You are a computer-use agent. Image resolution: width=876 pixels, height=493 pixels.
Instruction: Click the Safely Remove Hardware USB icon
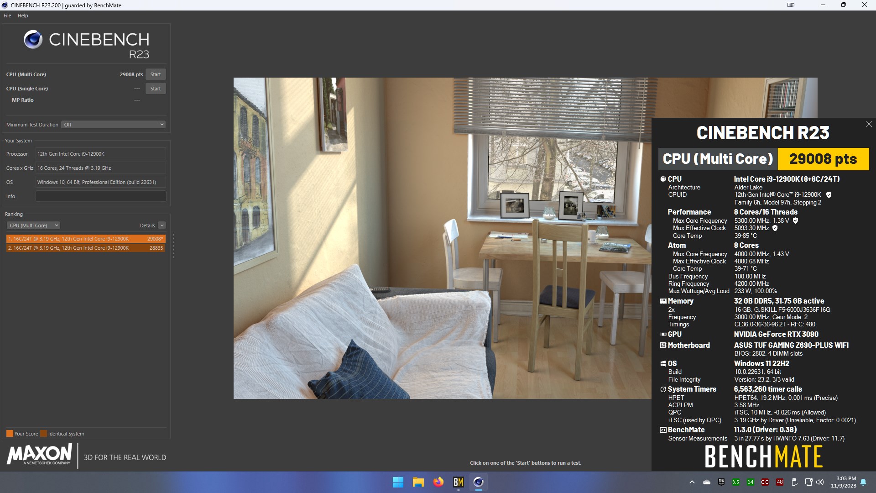pyautogui.click(x=794, y=482)
